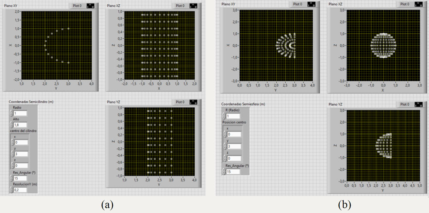The width and height of the screenshot is (429, 213).
Task: Click the plot legend icon of semisphere Plano YZ
Action: tap(418, 104)
